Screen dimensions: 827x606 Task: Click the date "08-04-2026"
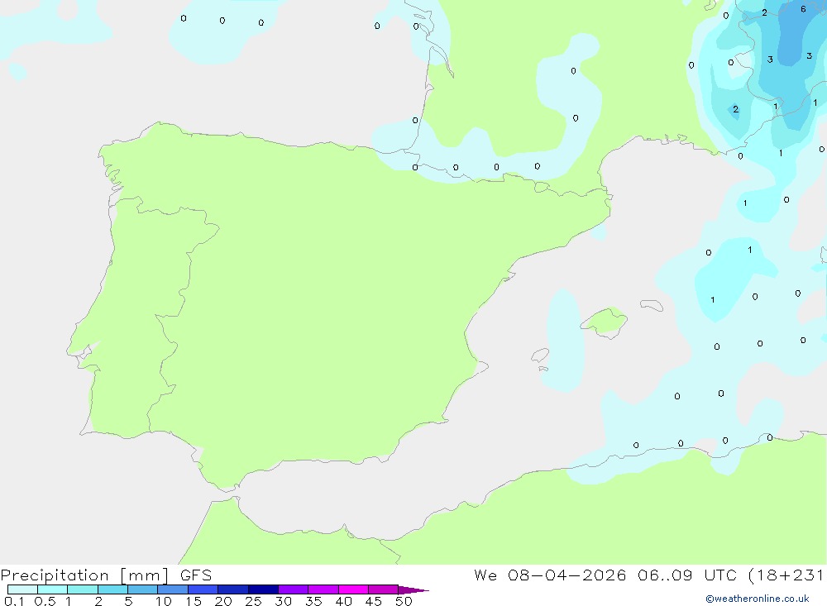pyautogui.click(x=567, y=575)
